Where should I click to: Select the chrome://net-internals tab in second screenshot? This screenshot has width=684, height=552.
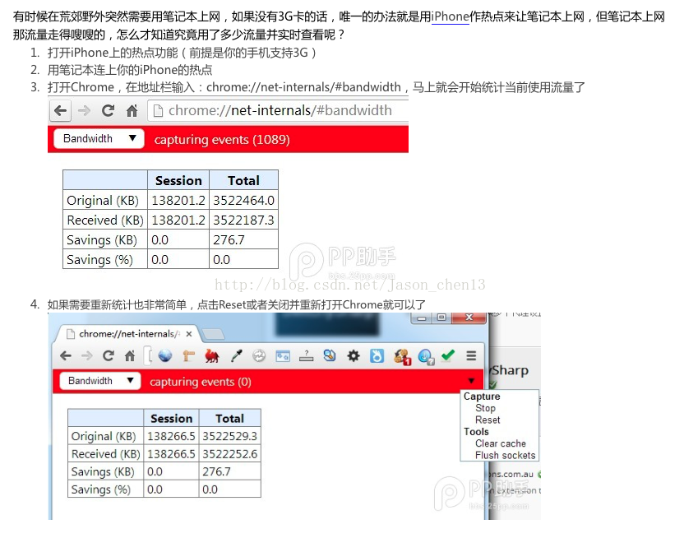[127, 334]
